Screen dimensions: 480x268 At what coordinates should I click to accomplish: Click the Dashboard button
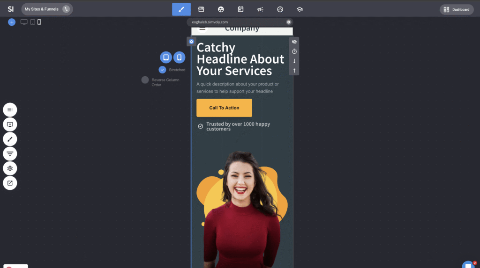(457, 9)
